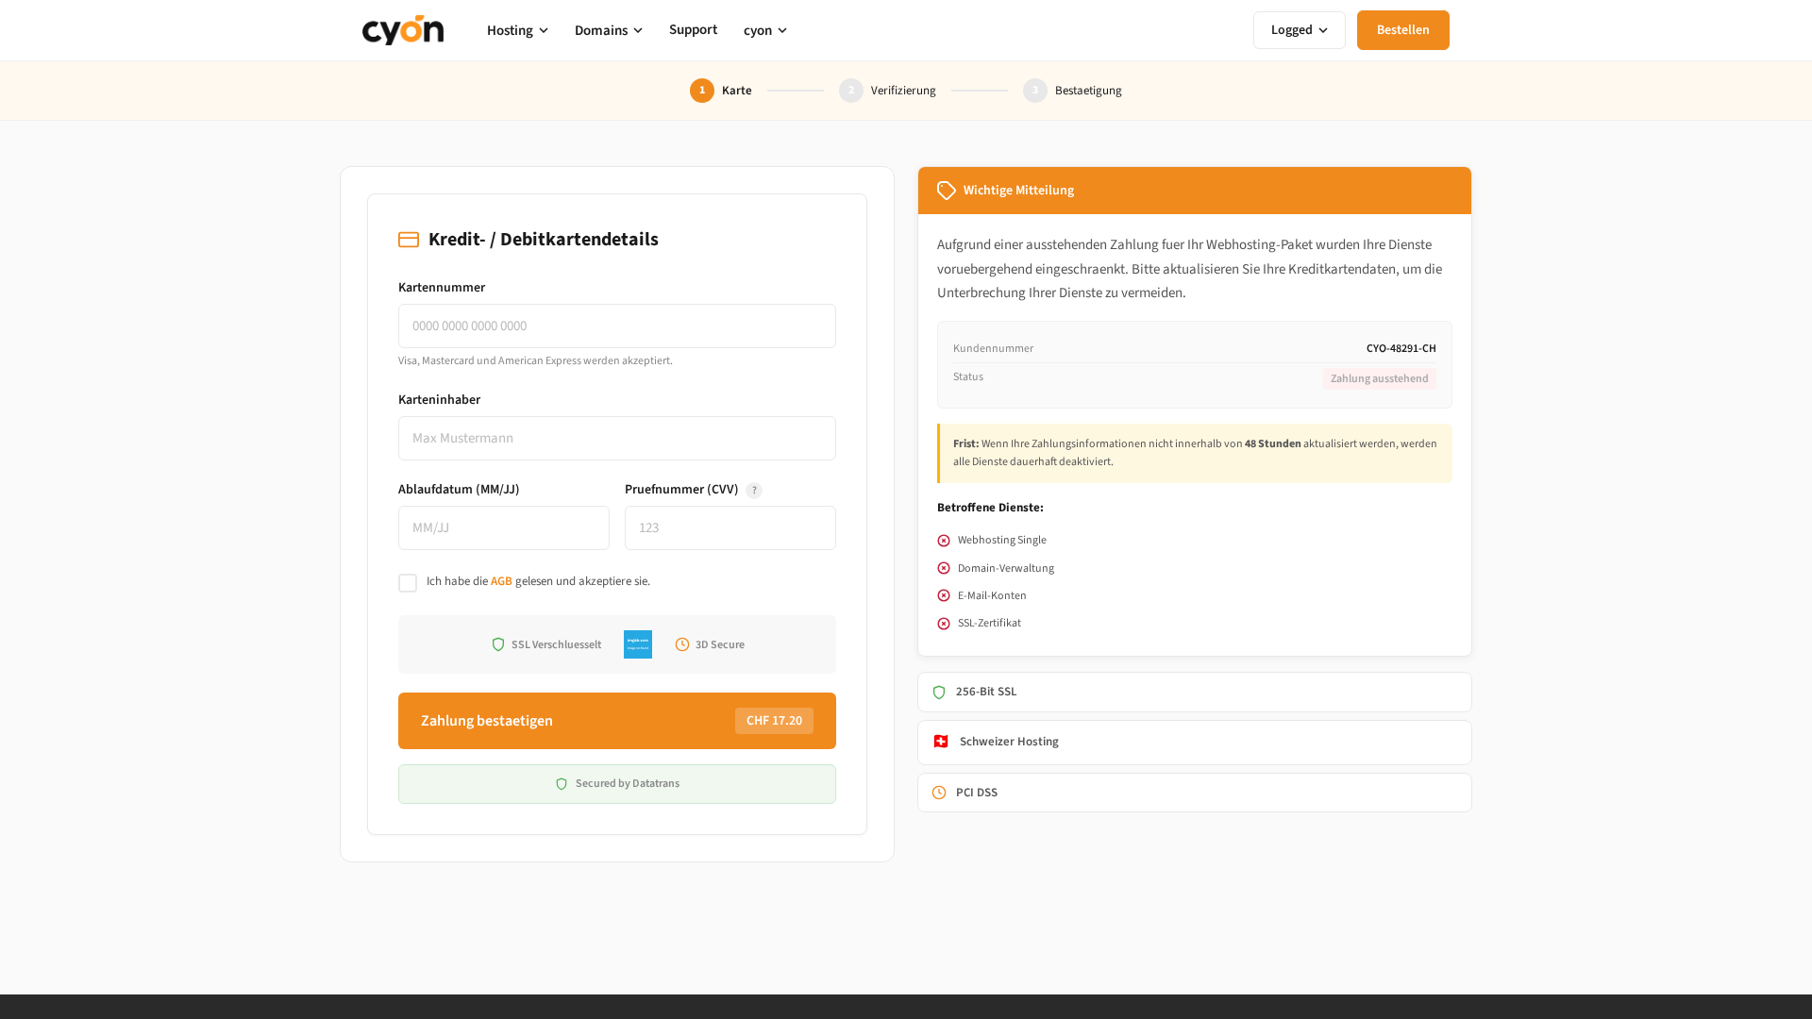
Task: Click the Zahlung ausstehend status badge
Action: point(1380,378)
